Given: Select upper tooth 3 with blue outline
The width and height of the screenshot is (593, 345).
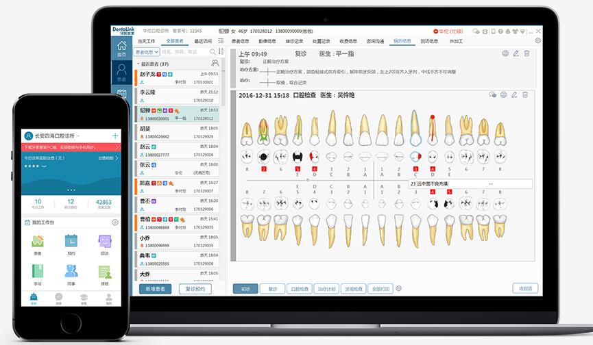Looking at the screenshot, I should 415,129.
